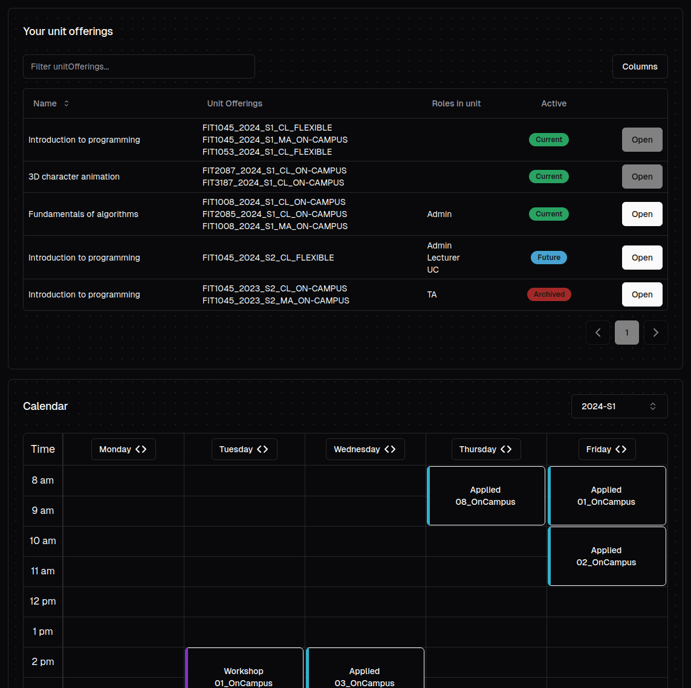Screen dimensions: 691x688
Task: Click the Active column header
Action: click(554, 103)
